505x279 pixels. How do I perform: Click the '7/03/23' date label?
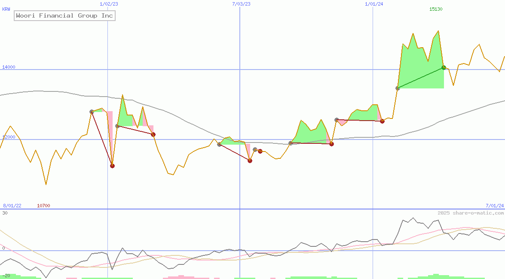click(241, 4)
